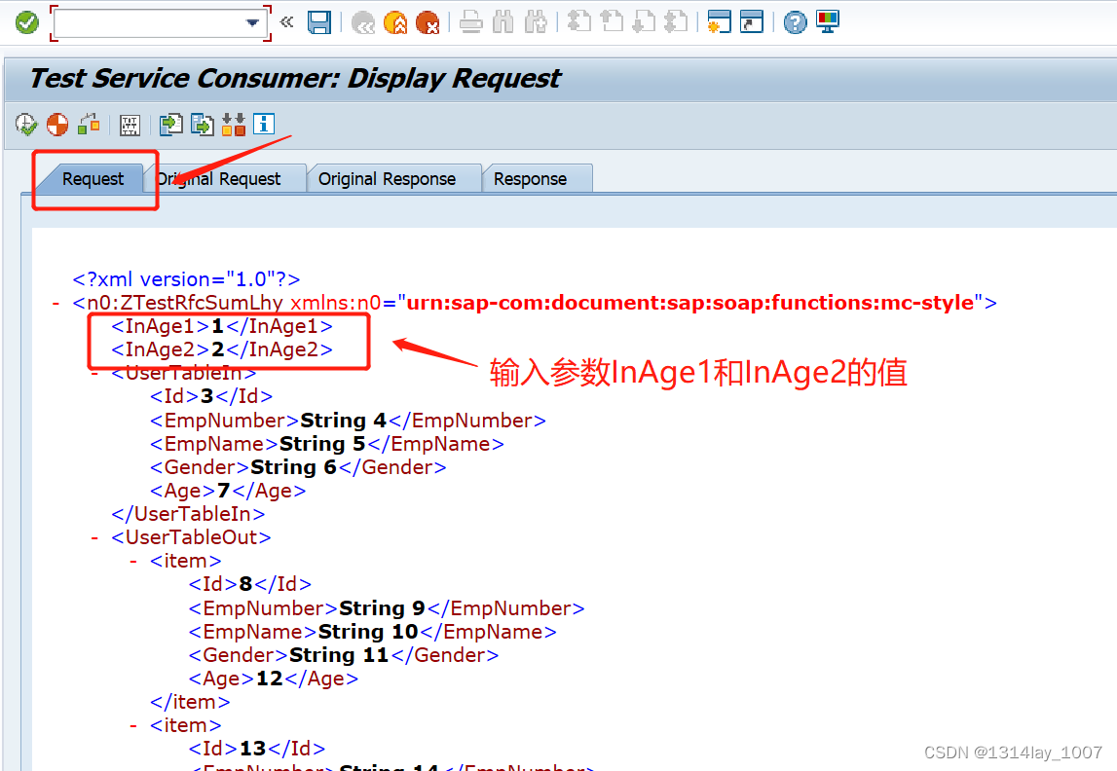
Task: Collapse the first item node under UserTableOut
Action: pyautogui.click(x=133, y=561)
